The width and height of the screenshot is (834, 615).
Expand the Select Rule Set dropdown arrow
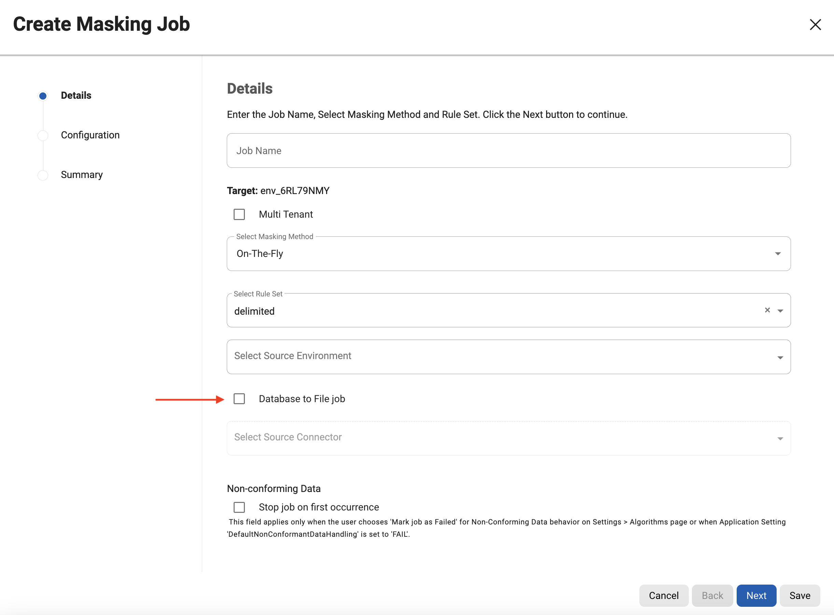coord(780,311)
